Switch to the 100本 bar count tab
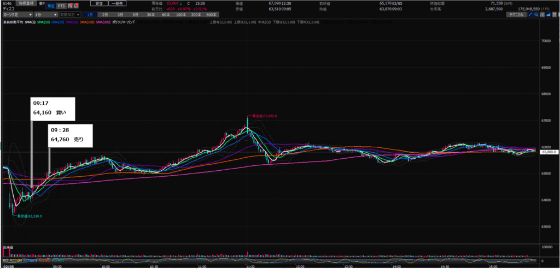Screen dimensions: 560x269 179,15
